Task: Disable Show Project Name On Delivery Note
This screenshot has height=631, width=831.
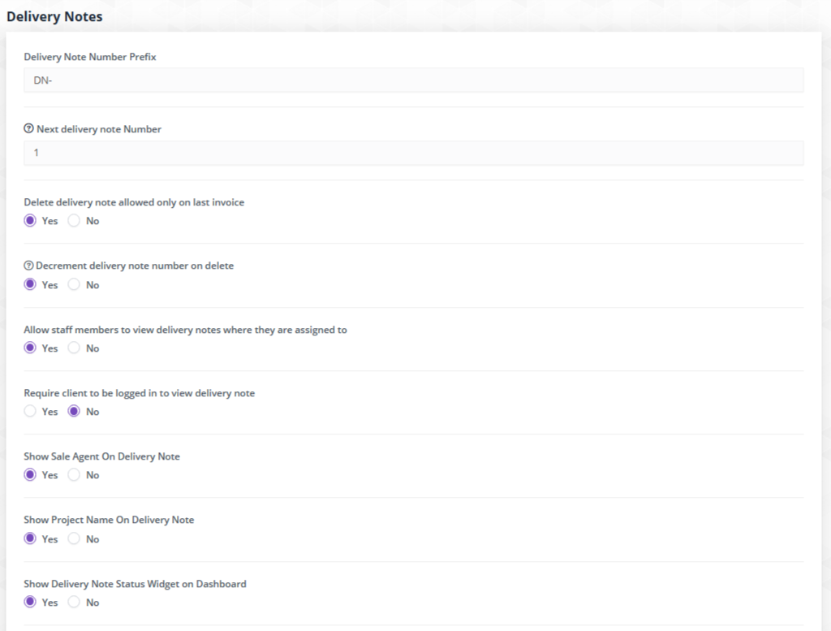Action: (75, 539)
